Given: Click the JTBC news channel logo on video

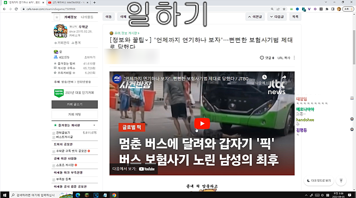Looking at the screenshot, I should (117, 79).
